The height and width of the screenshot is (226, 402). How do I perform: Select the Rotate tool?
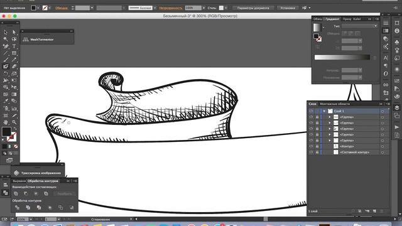[x=6, y=73]
